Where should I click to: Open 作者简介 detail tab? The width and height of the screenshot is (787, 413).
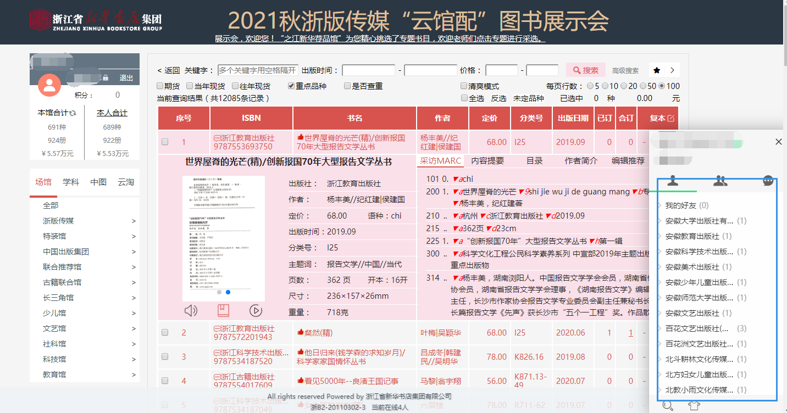click(x=581, y=161)
